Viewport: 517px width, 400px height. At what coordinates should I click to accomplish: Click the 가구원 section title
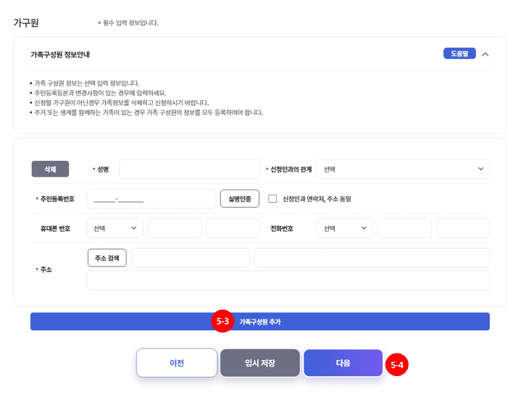pyautogui.click(x=26, y=23)
